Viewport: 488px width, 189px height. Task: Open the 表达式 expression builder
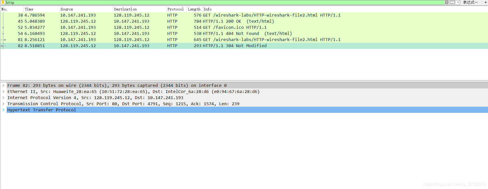click(470, 2)
